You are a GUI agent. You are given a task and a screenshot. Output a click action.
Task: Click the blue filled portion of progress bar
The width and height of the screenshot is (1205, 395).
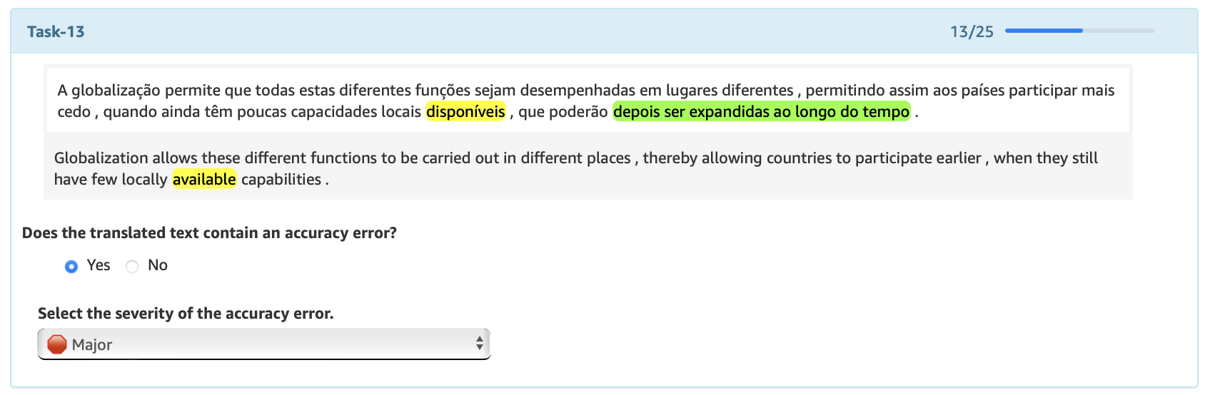(x=1043, y=31)
